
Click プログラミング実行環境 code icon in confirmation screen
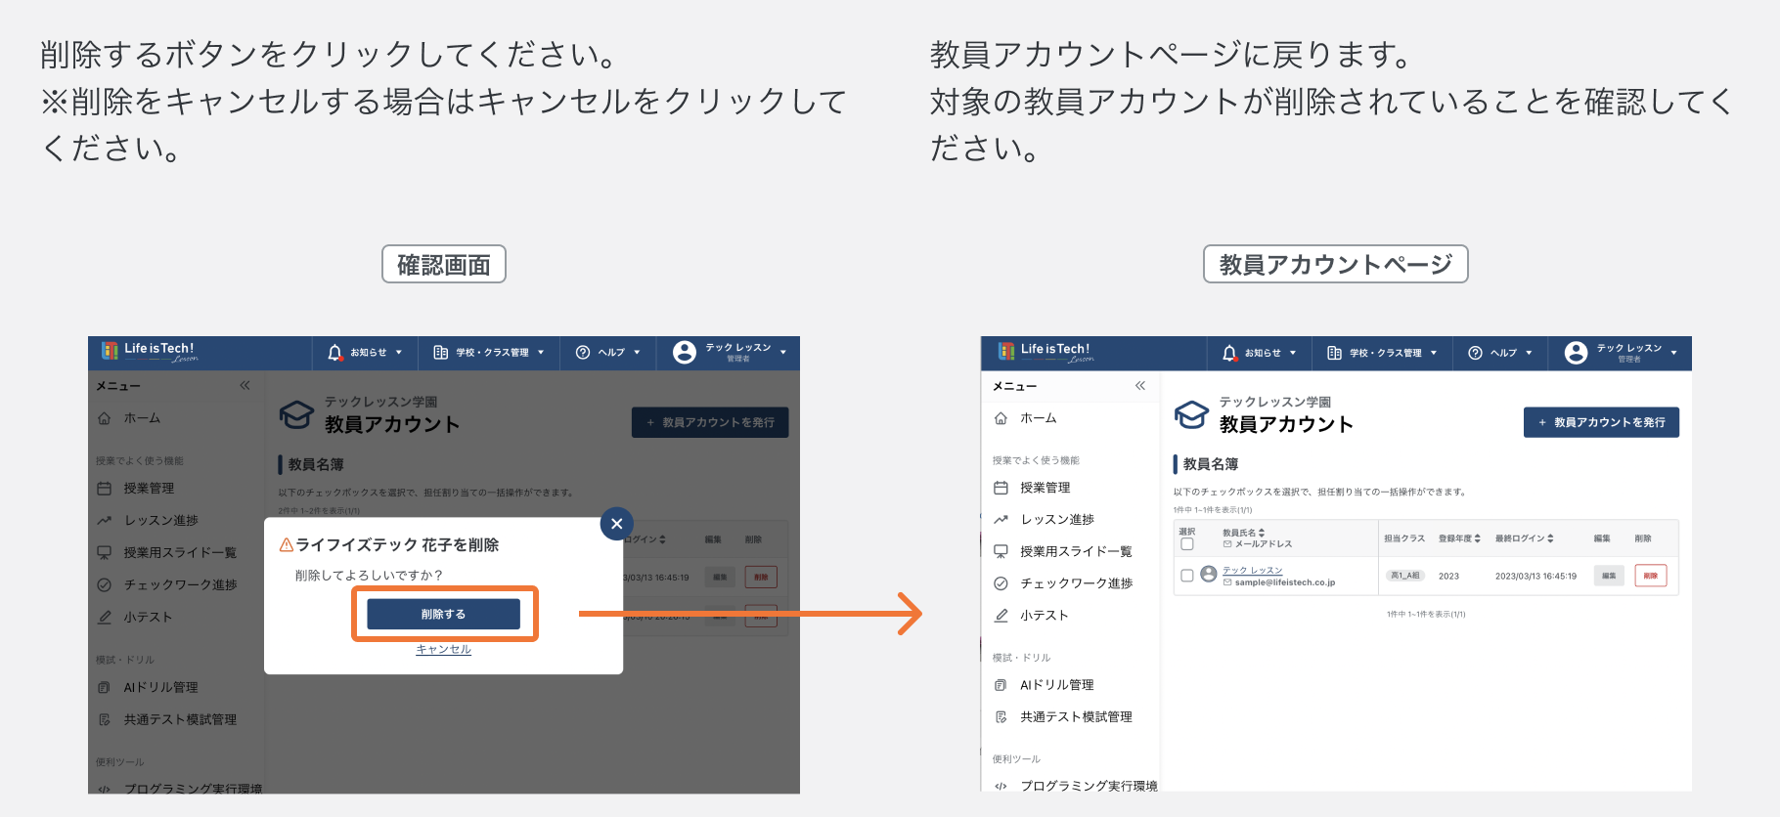click(x=105, y=788)
